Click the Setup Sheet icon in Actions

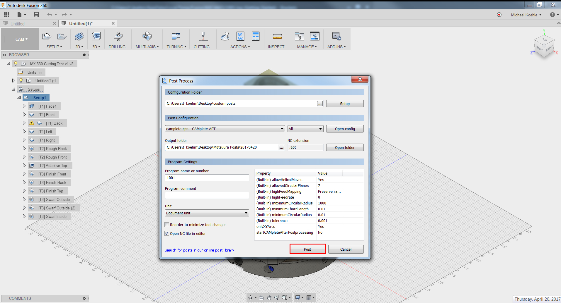(x=256, y=36)
